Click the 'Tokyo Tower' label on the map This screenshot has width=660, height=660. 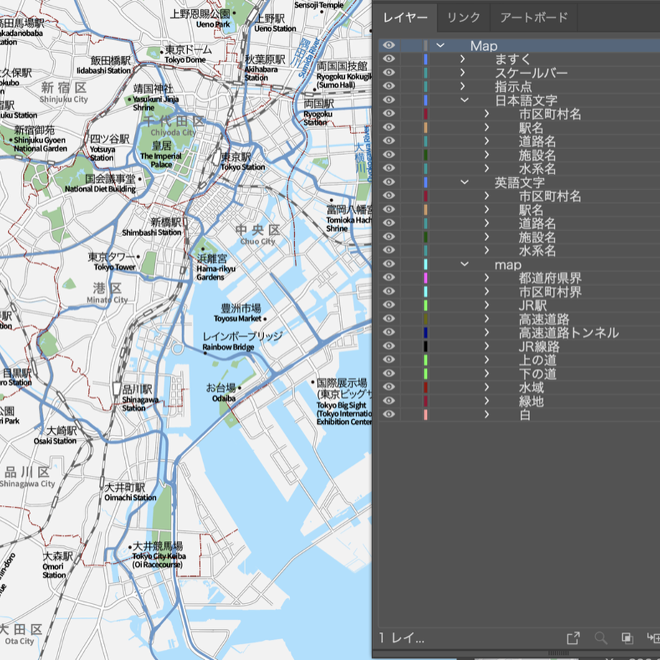(115, 268)
